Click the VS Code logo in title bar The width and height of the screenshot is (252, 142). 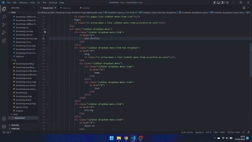(3, 2)
